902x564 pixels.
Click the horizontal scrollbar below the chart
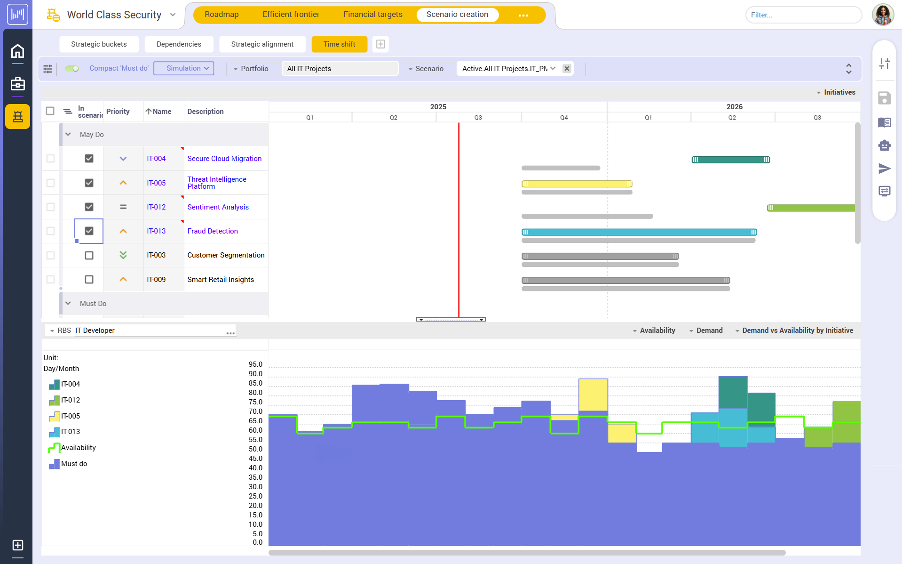(527, 553)
